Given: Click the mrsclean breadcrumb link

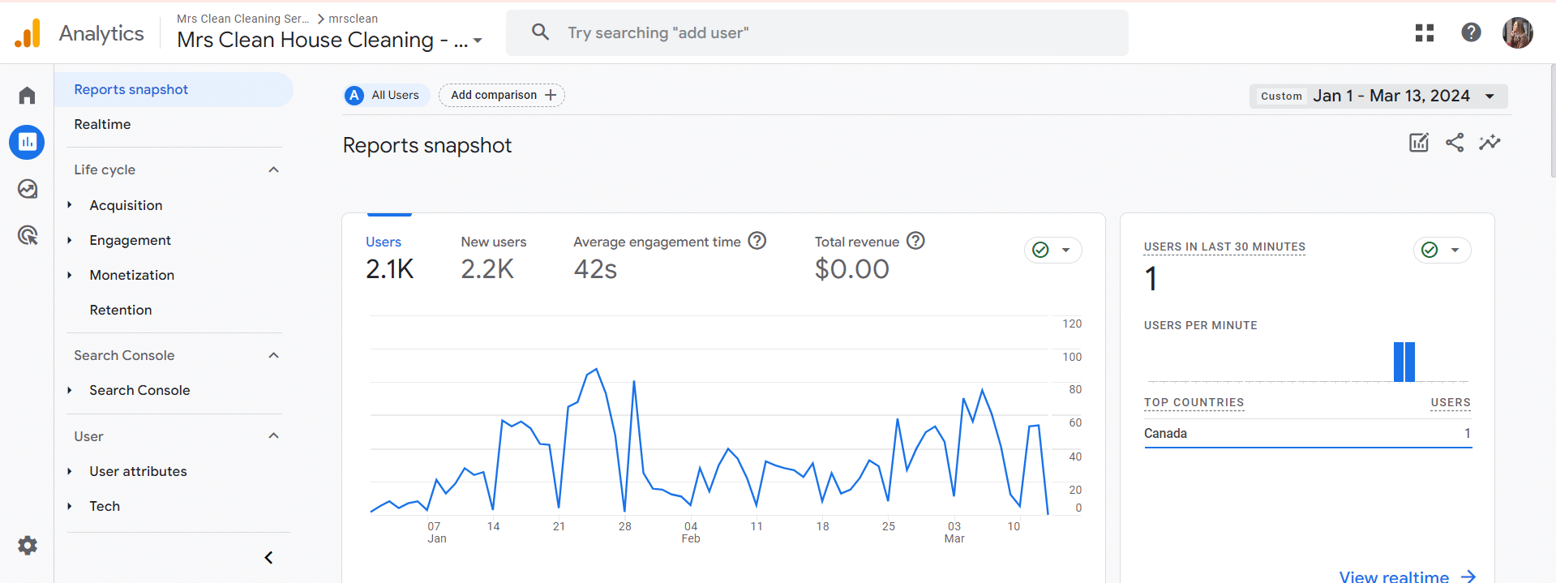Looking at the screenshot, I should point(353,19).
